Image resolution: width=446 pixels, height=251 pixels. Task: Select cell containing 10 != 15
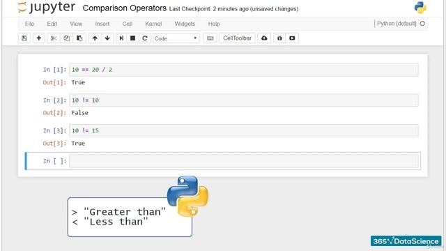tap(244, 130)
